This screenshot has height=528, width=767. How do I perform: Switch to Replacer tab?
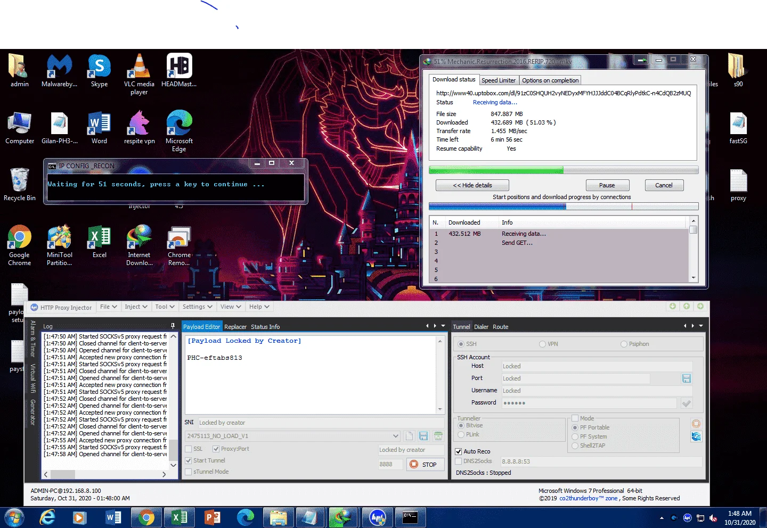point(235,327)
